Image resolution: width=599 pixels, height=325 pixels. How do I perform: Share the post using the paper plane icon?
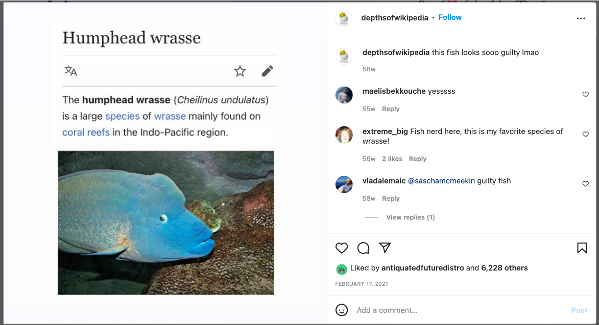coord(385,248)
